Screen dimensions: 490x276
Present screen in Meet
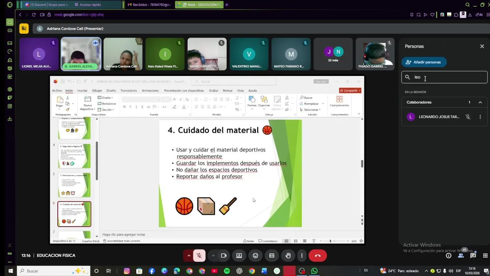click(239, 256)
